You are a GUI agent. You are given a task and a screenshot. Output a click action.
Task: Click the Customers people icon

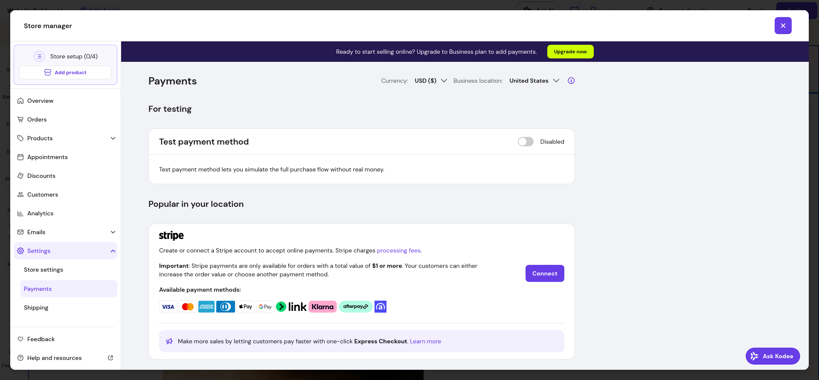[20, 194]
